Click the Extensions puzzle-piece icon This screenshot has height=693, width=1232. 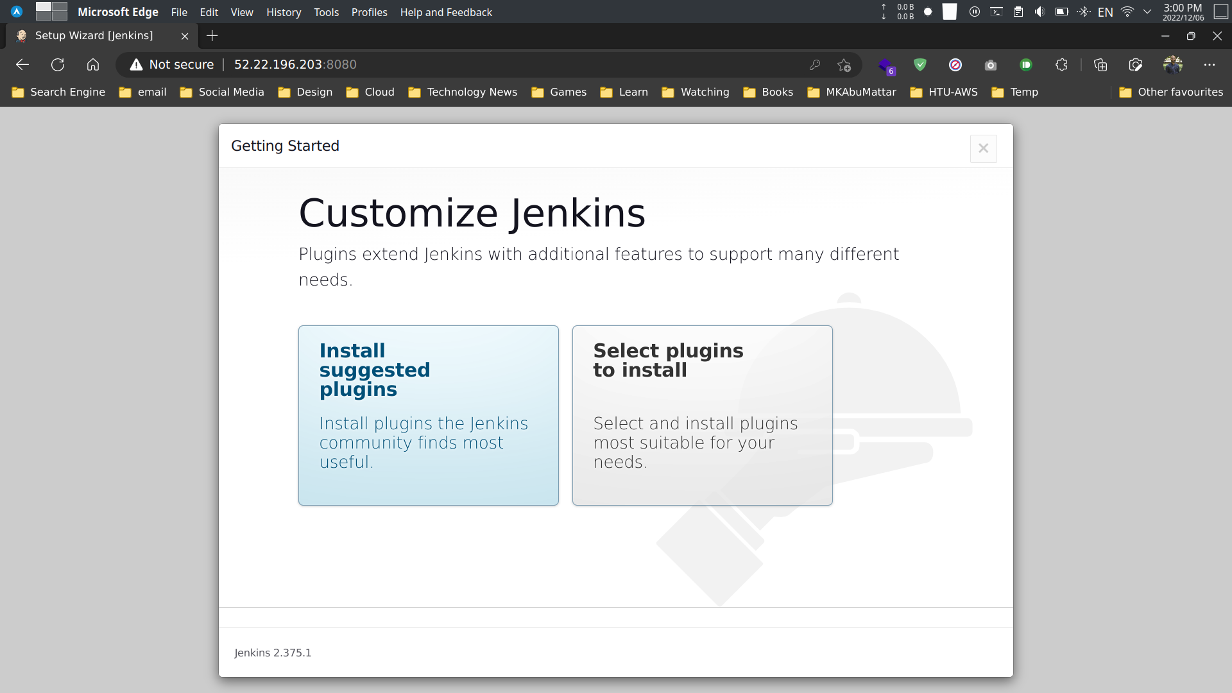pos(1061,65)
